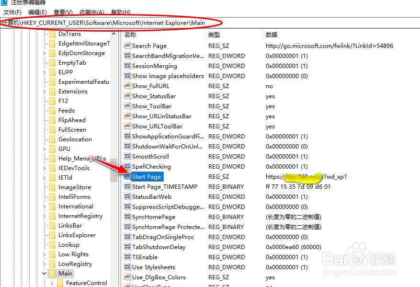This screenshot has width=420, height=287.
Task: Click the DWORD icon of Use Stylesheets
Action: pyautogui.click(x=127, y=267)
